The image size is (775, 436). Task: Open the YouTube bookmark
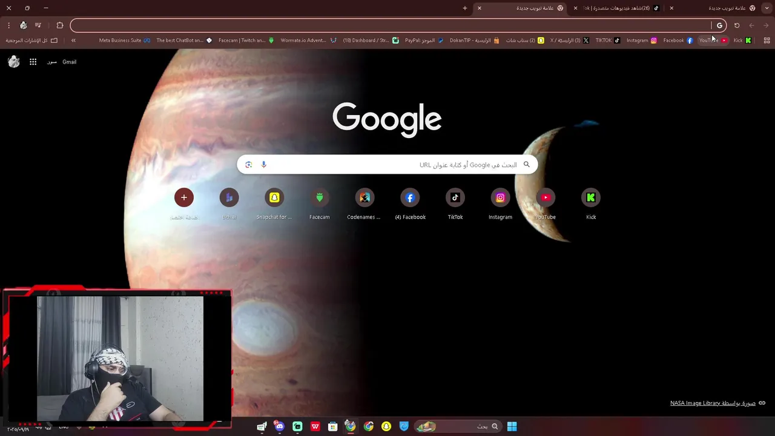(x=713, y=41)
